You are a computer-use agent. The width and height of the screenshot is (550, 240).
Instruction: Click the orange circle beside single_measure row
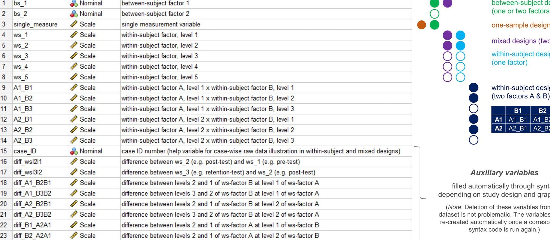tap(421, 25)
